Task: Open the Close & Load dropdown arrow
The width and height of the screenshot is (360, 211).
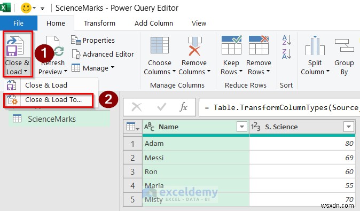Action: click(x=26, y=72)
